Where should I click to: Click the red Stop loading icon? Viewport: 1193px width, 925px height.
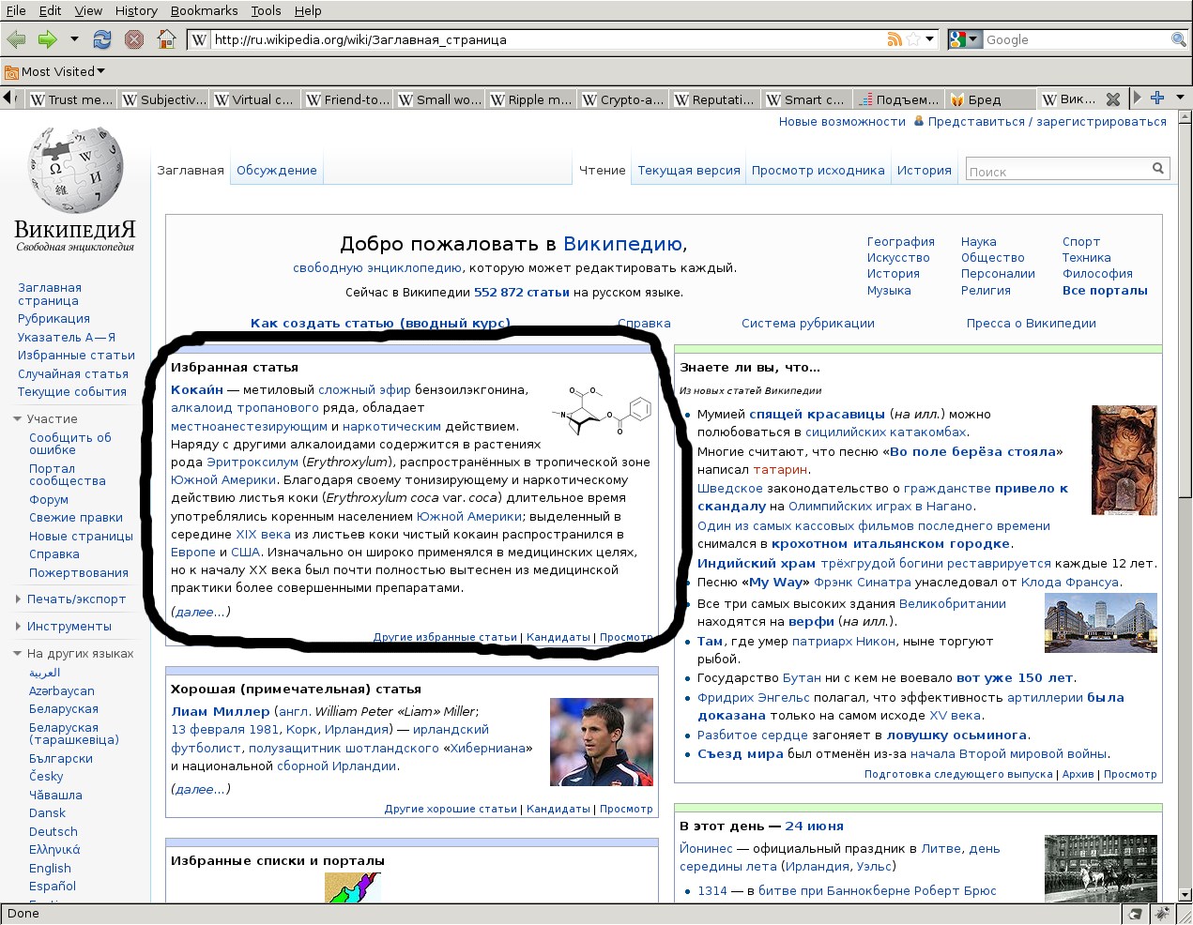tap(134, 39)
